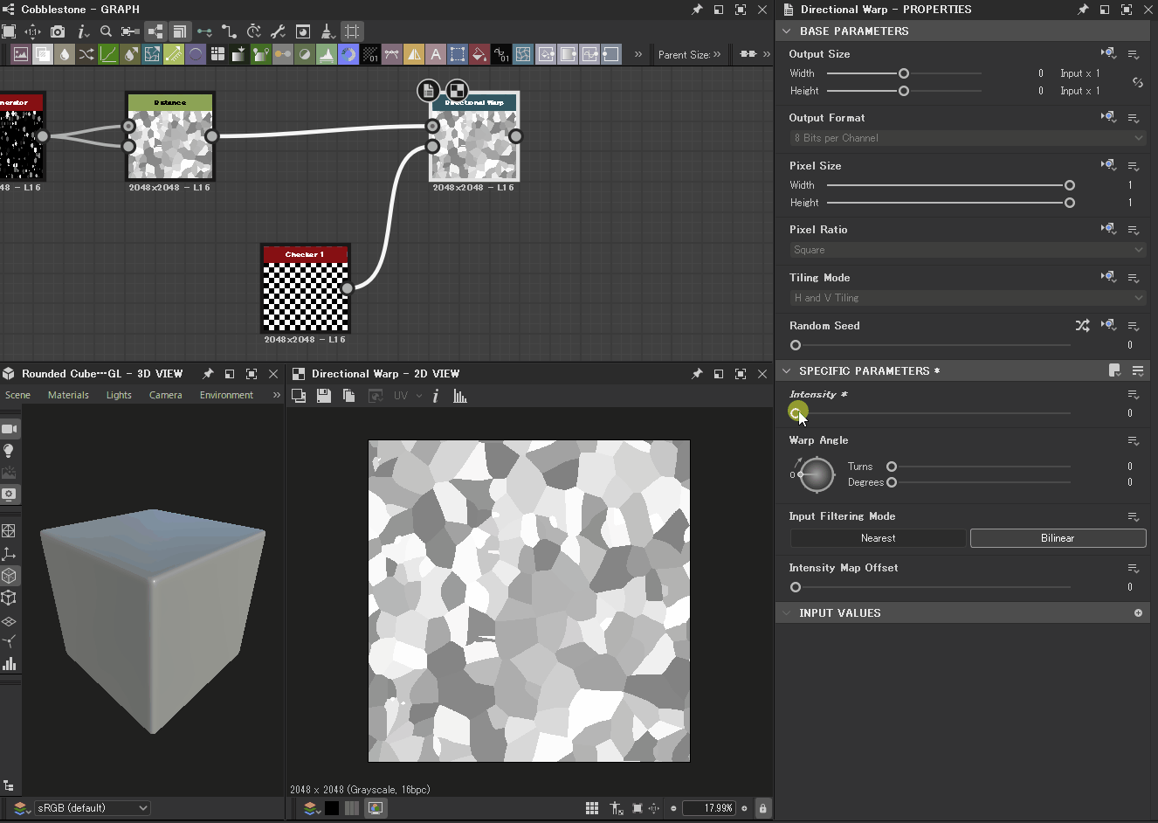Open the Tiling Mode dropdown
Image resolution: width=1158 pixels, height=823 pixels.
pyautogui.click(x=966, y=298)
